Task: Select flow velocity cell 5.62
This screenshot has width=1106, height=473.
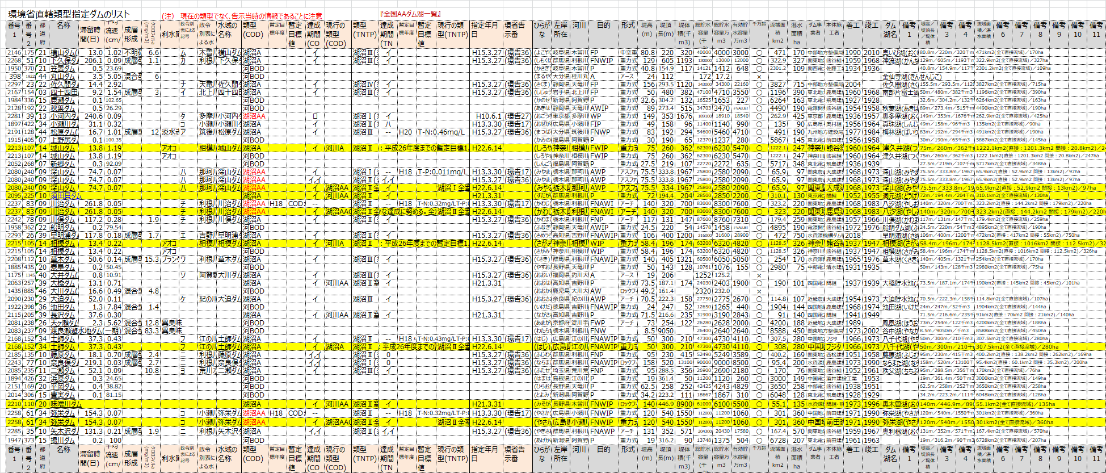Action: [115, 323]
